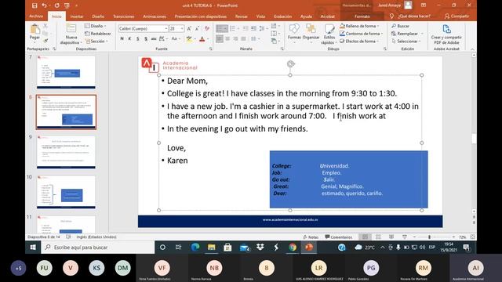
Task: Switch to the Formato tab
Action: tap(362, 16)
